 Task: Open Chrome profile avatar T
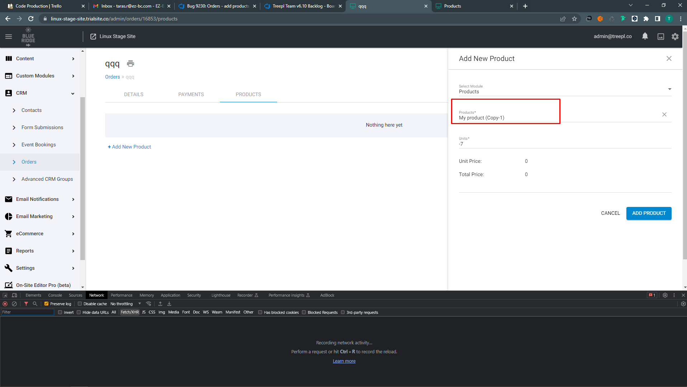point(669,19)
